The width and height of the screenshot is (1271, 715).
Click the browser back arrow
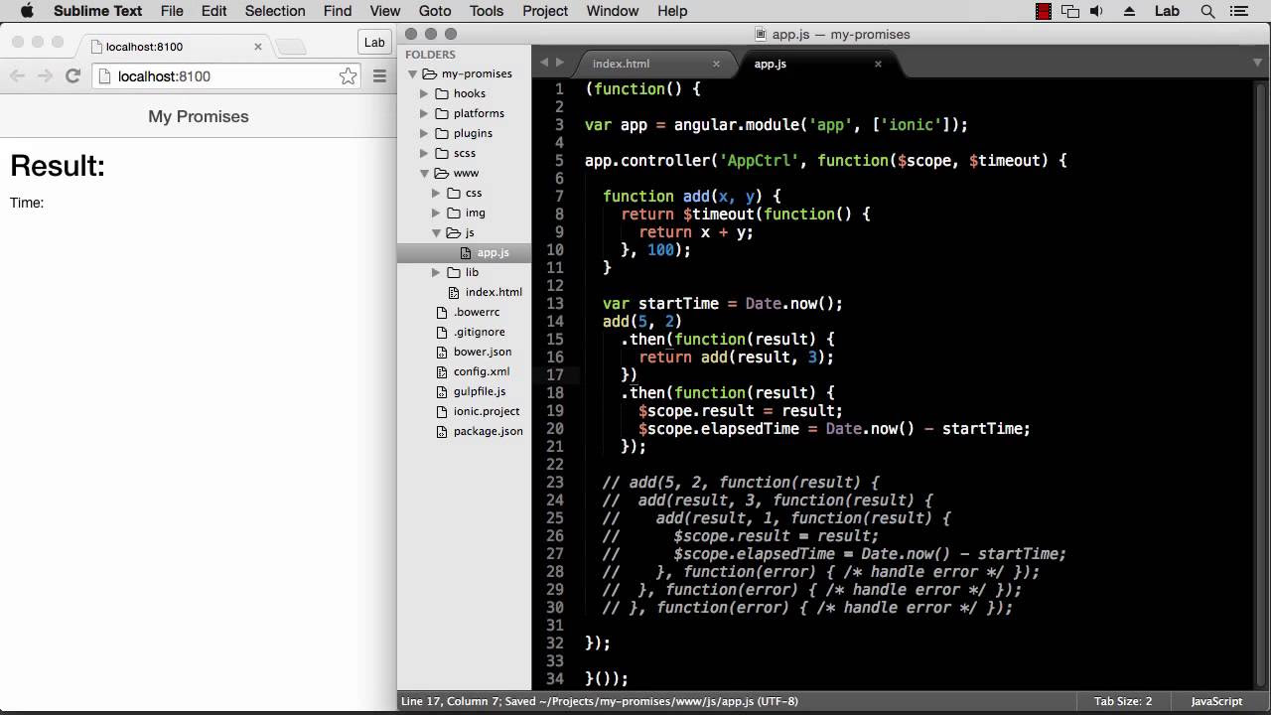[17, 75]
